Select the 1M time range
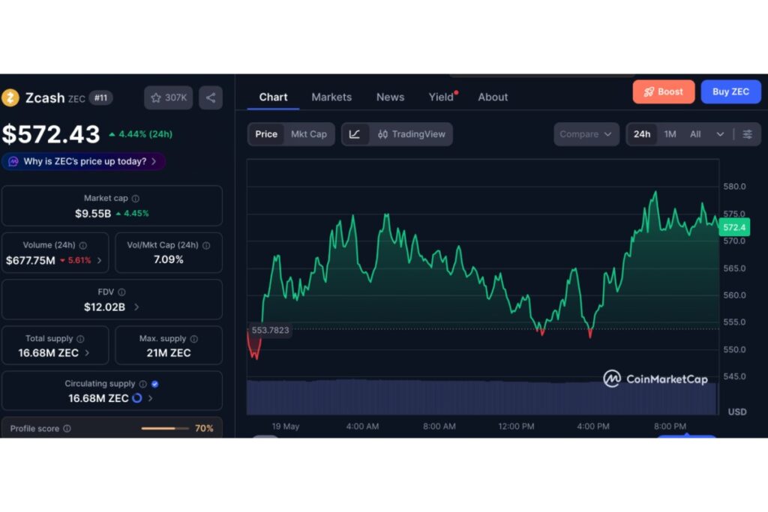This screenshot has height=512, width=768. (x=670, y=134)
